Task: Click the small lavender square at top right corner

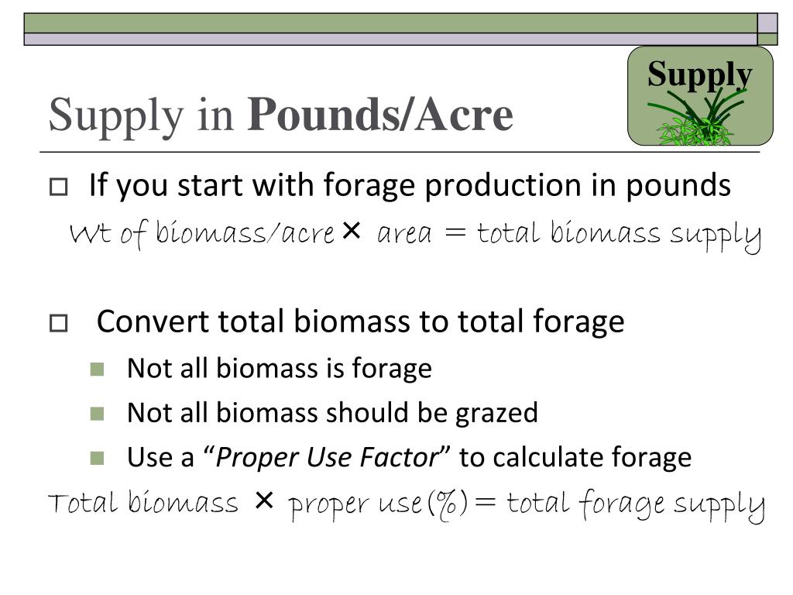Action: pos(767,22)
